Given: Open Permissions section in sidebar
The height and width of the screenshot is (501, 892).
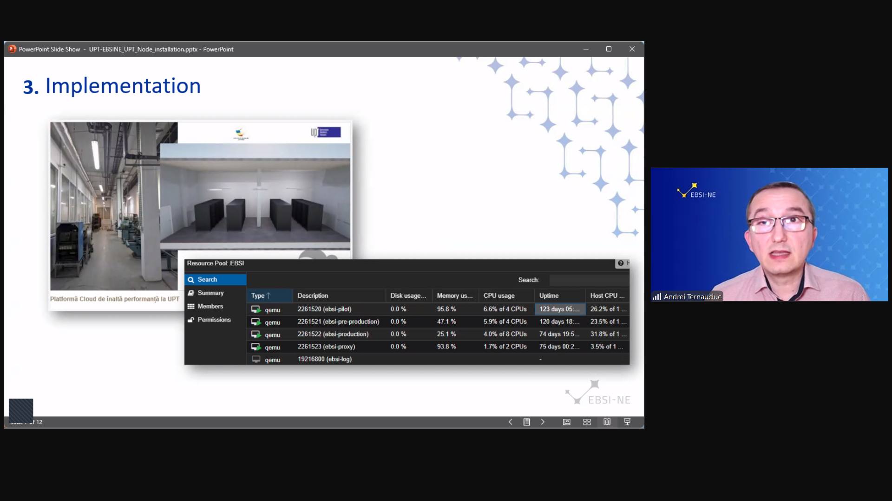Looking at the screenshot, I should (214, 320).
